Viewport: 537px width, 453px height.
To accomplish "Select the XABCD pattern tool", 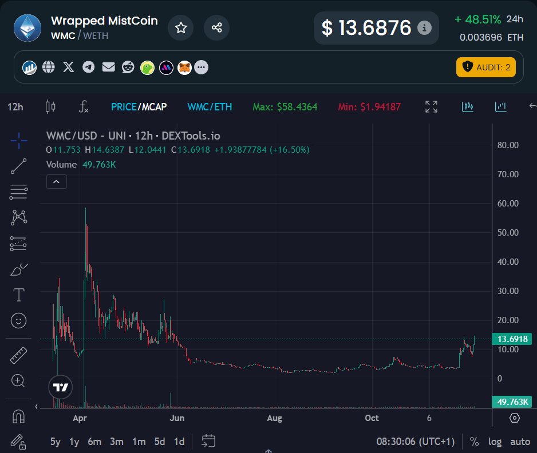I will [x=19, y=217].
